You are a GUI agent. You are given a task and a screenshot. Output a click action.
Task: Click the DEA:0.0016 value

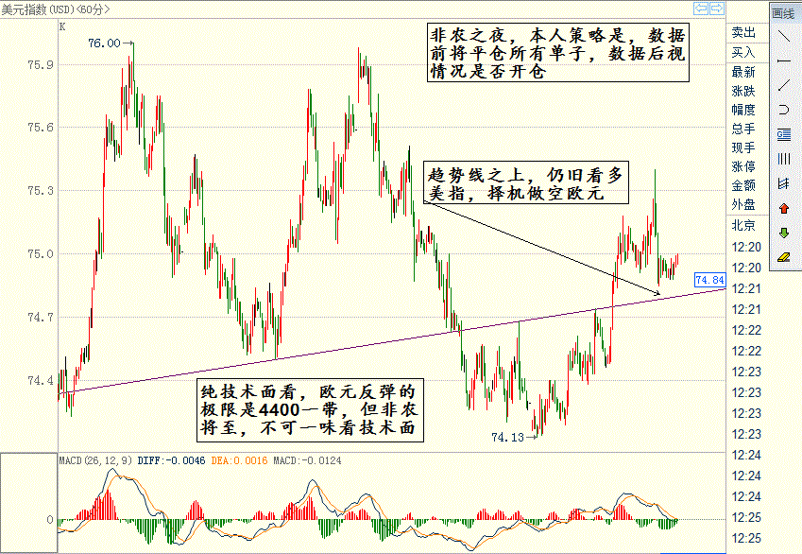pos(239,460)
